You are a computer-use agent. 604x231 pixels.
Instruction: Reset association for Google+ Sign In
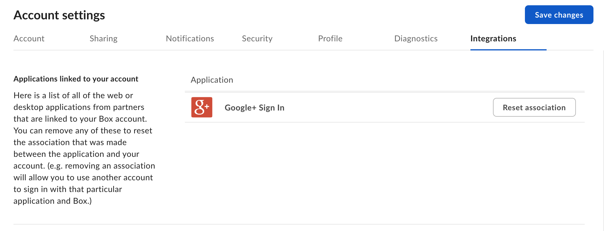point(534,107)
